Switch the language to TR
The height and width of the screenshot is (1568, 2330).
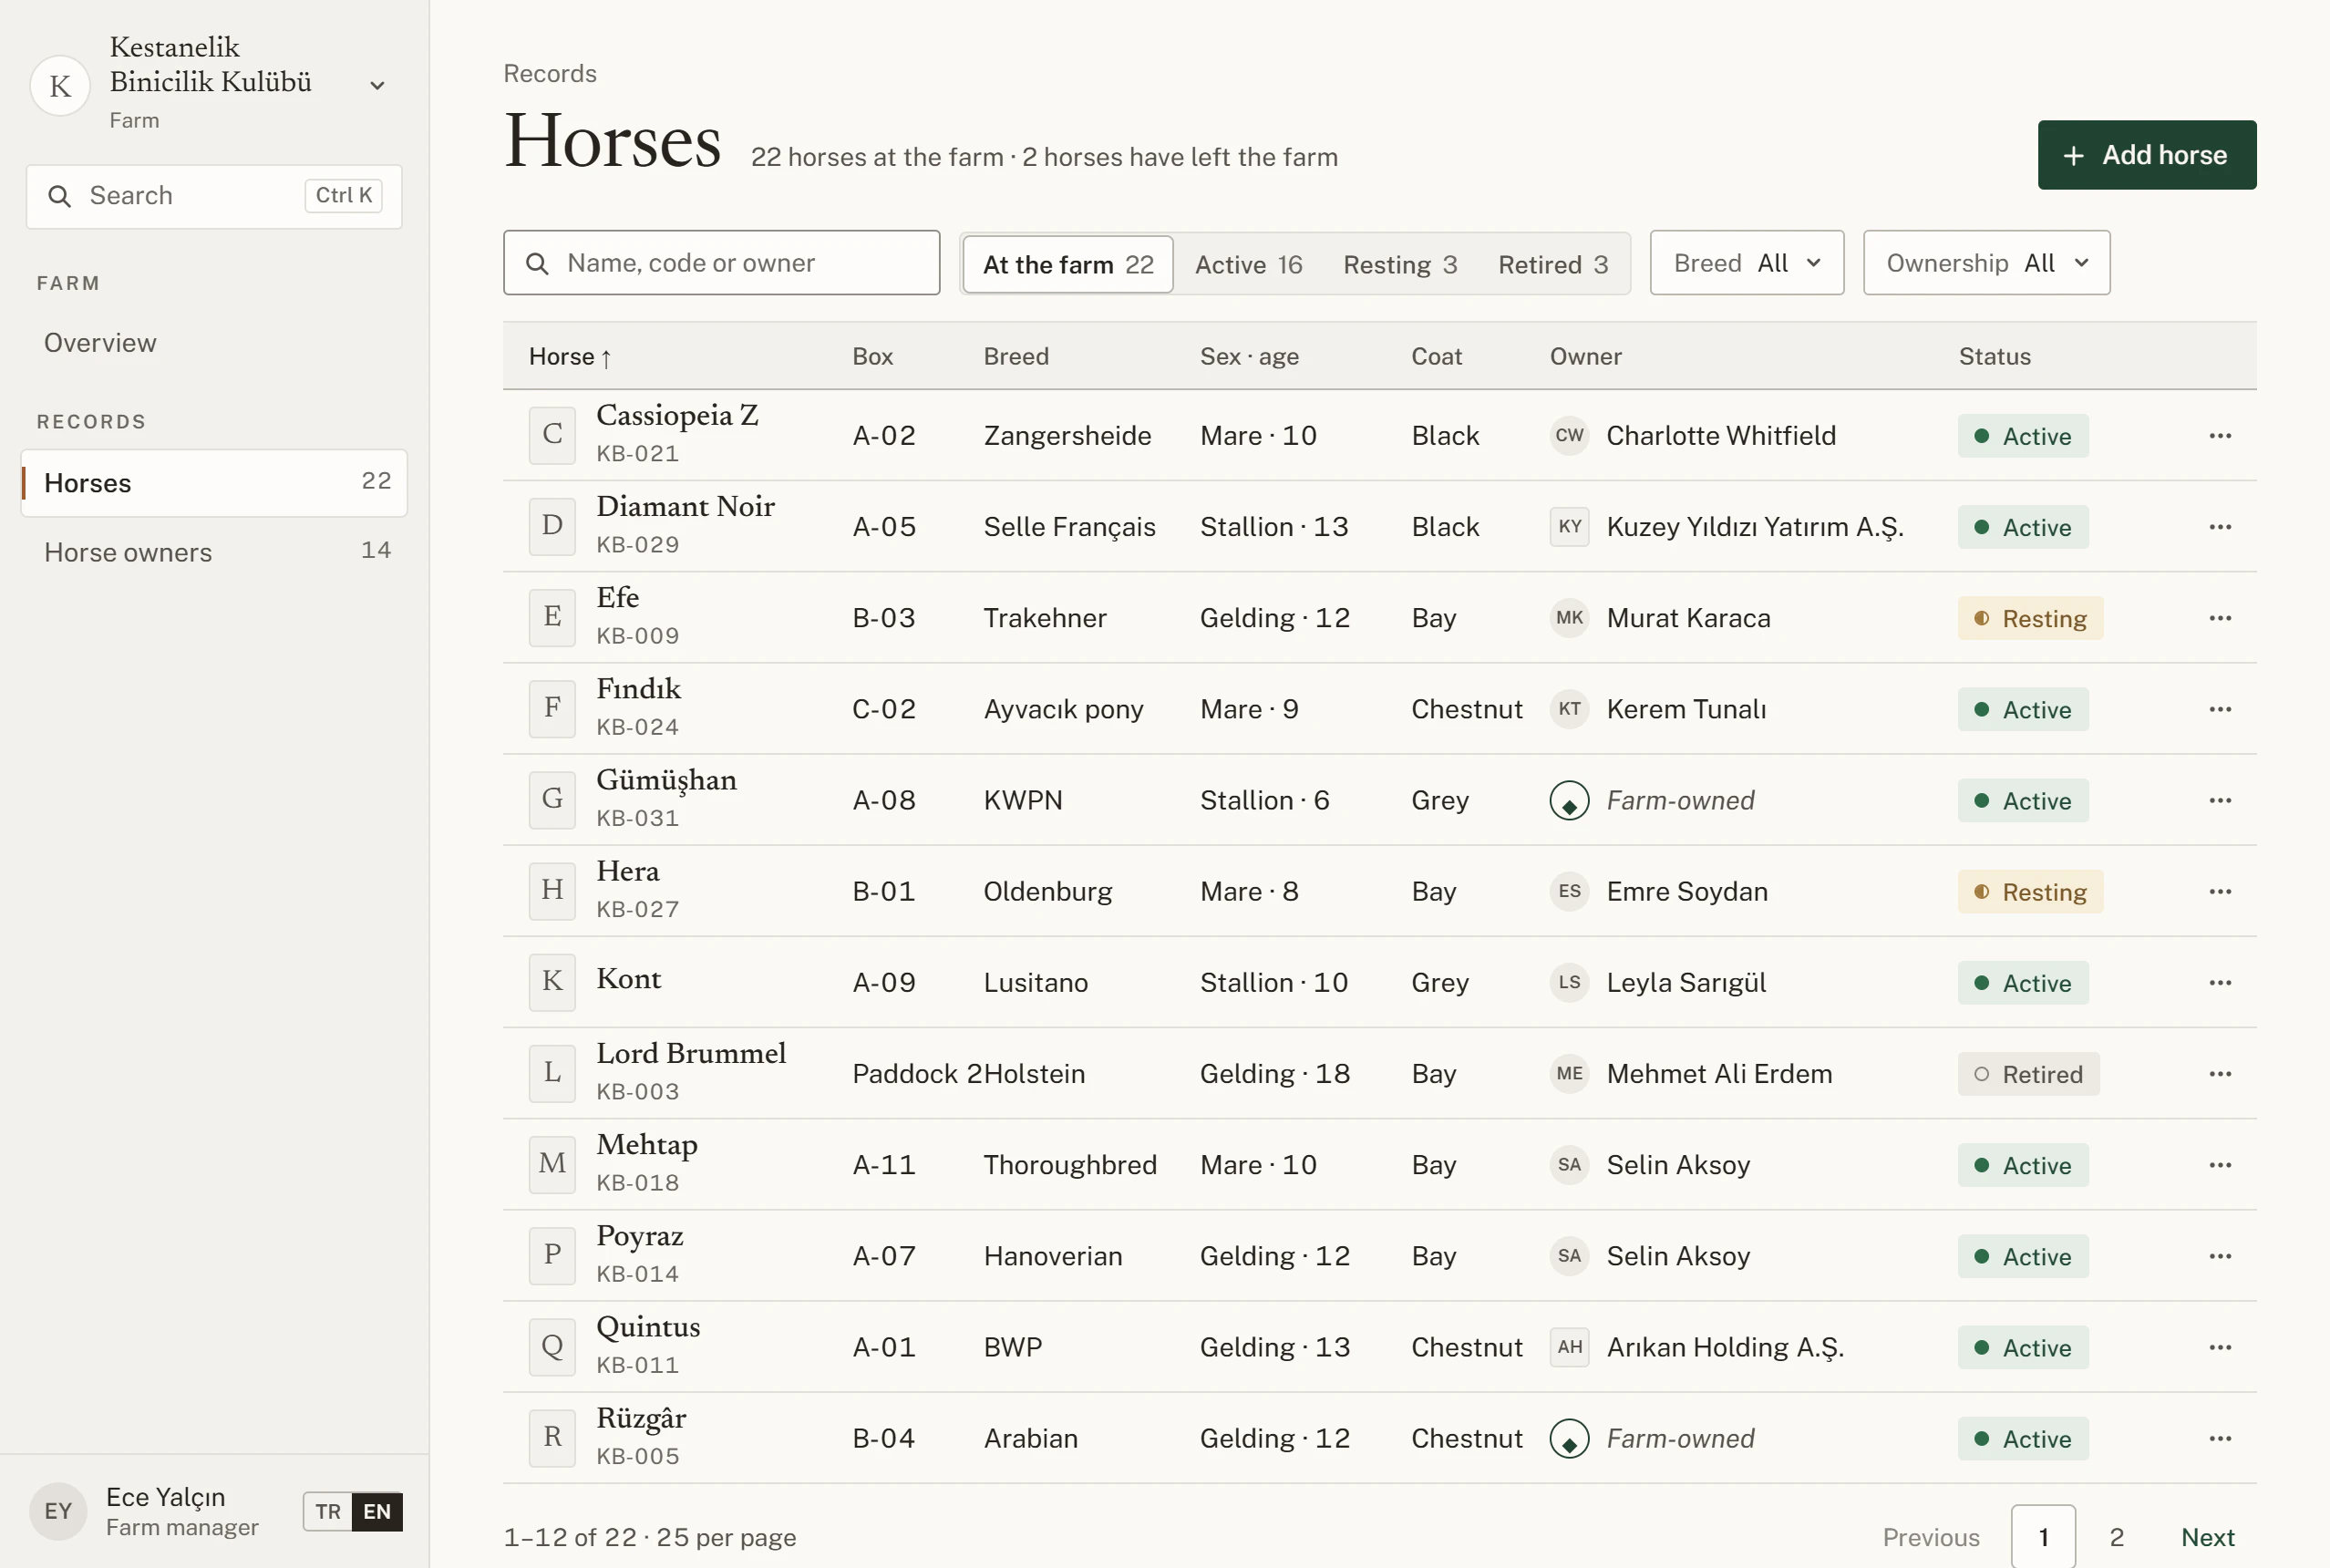tap(328, 1511)
